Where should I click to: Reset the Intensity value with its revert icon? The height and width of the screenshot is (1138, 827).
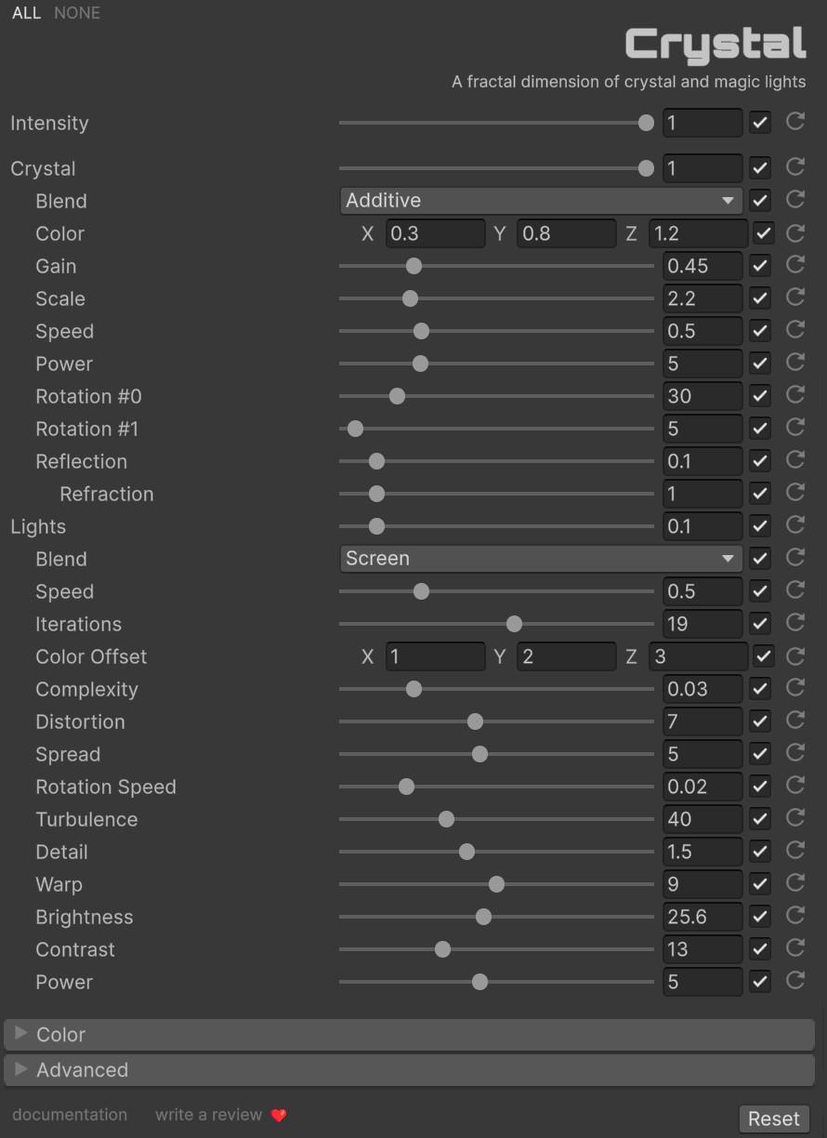click(x=795, y=122)
